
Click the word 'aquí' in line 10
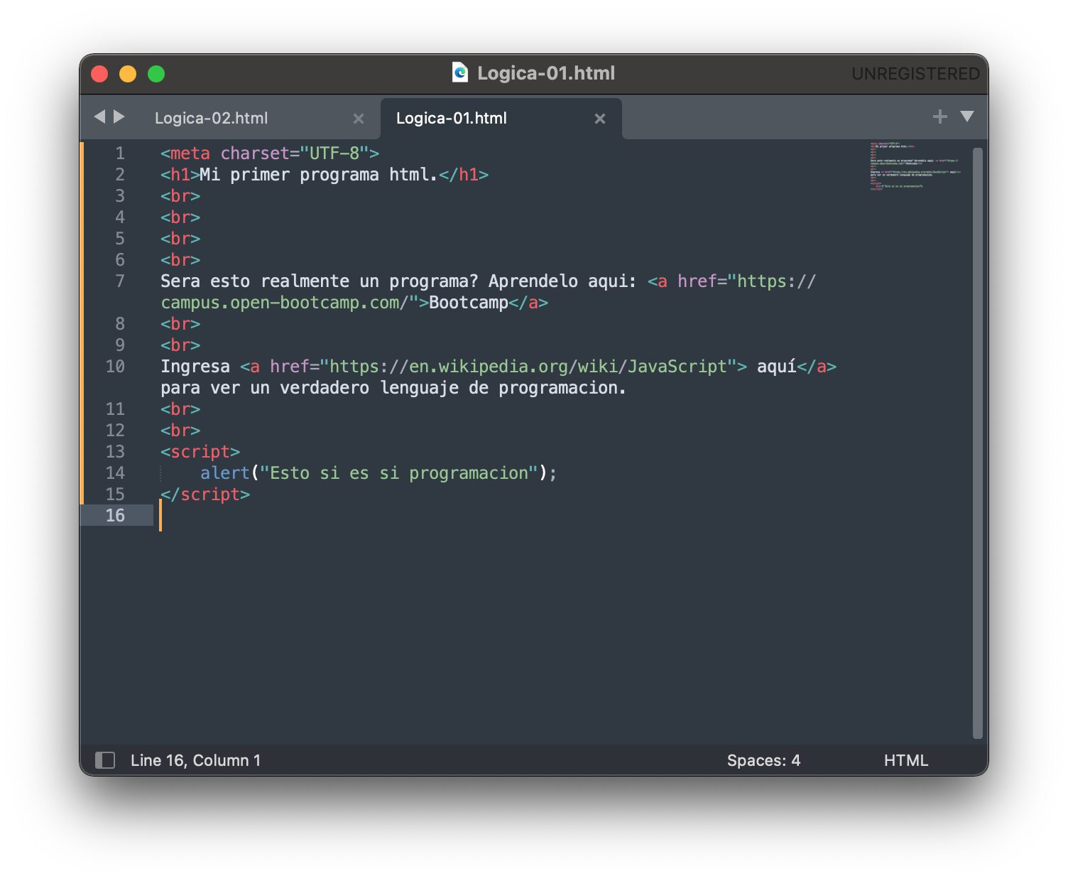(777, 367)
